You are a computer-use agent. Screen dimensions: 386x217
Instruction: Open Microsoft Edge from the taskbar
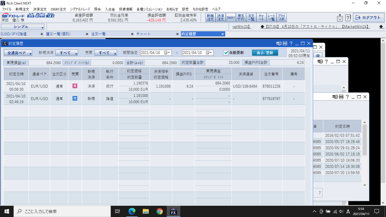click(132, 211)
